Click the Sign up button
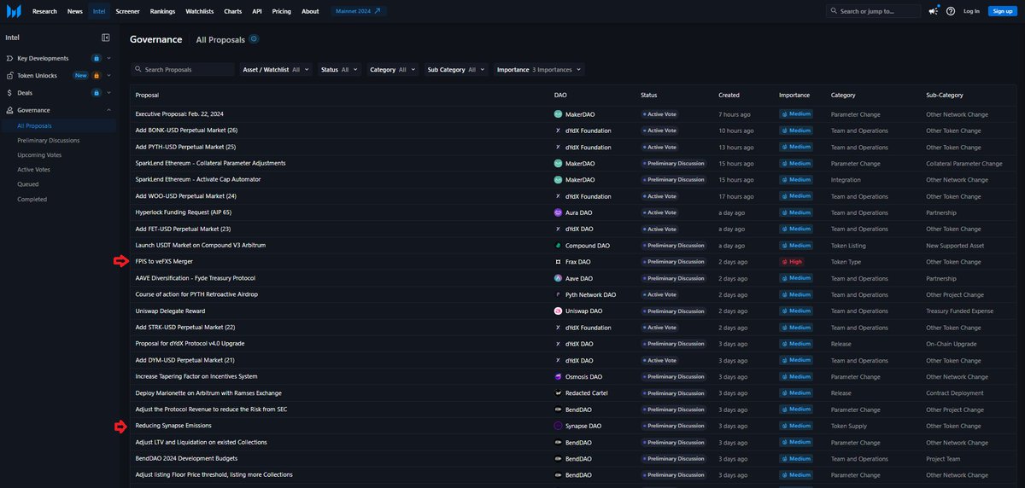Image resolution: width=1025 pixels, height=488 pixels. 1001,11
